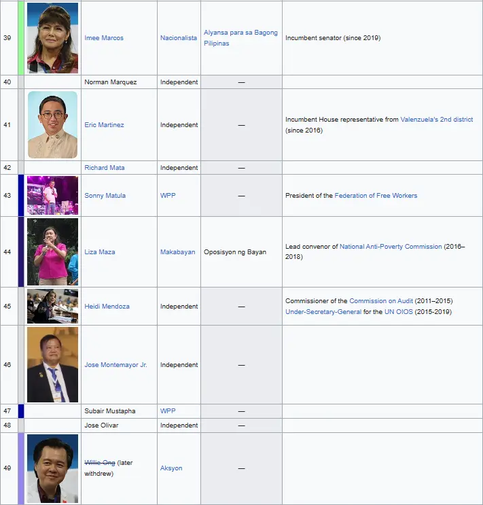Screen dimensions: 483x505
Task: Select the text Incumbent senator (since 2019)
Action: (333, 37)
